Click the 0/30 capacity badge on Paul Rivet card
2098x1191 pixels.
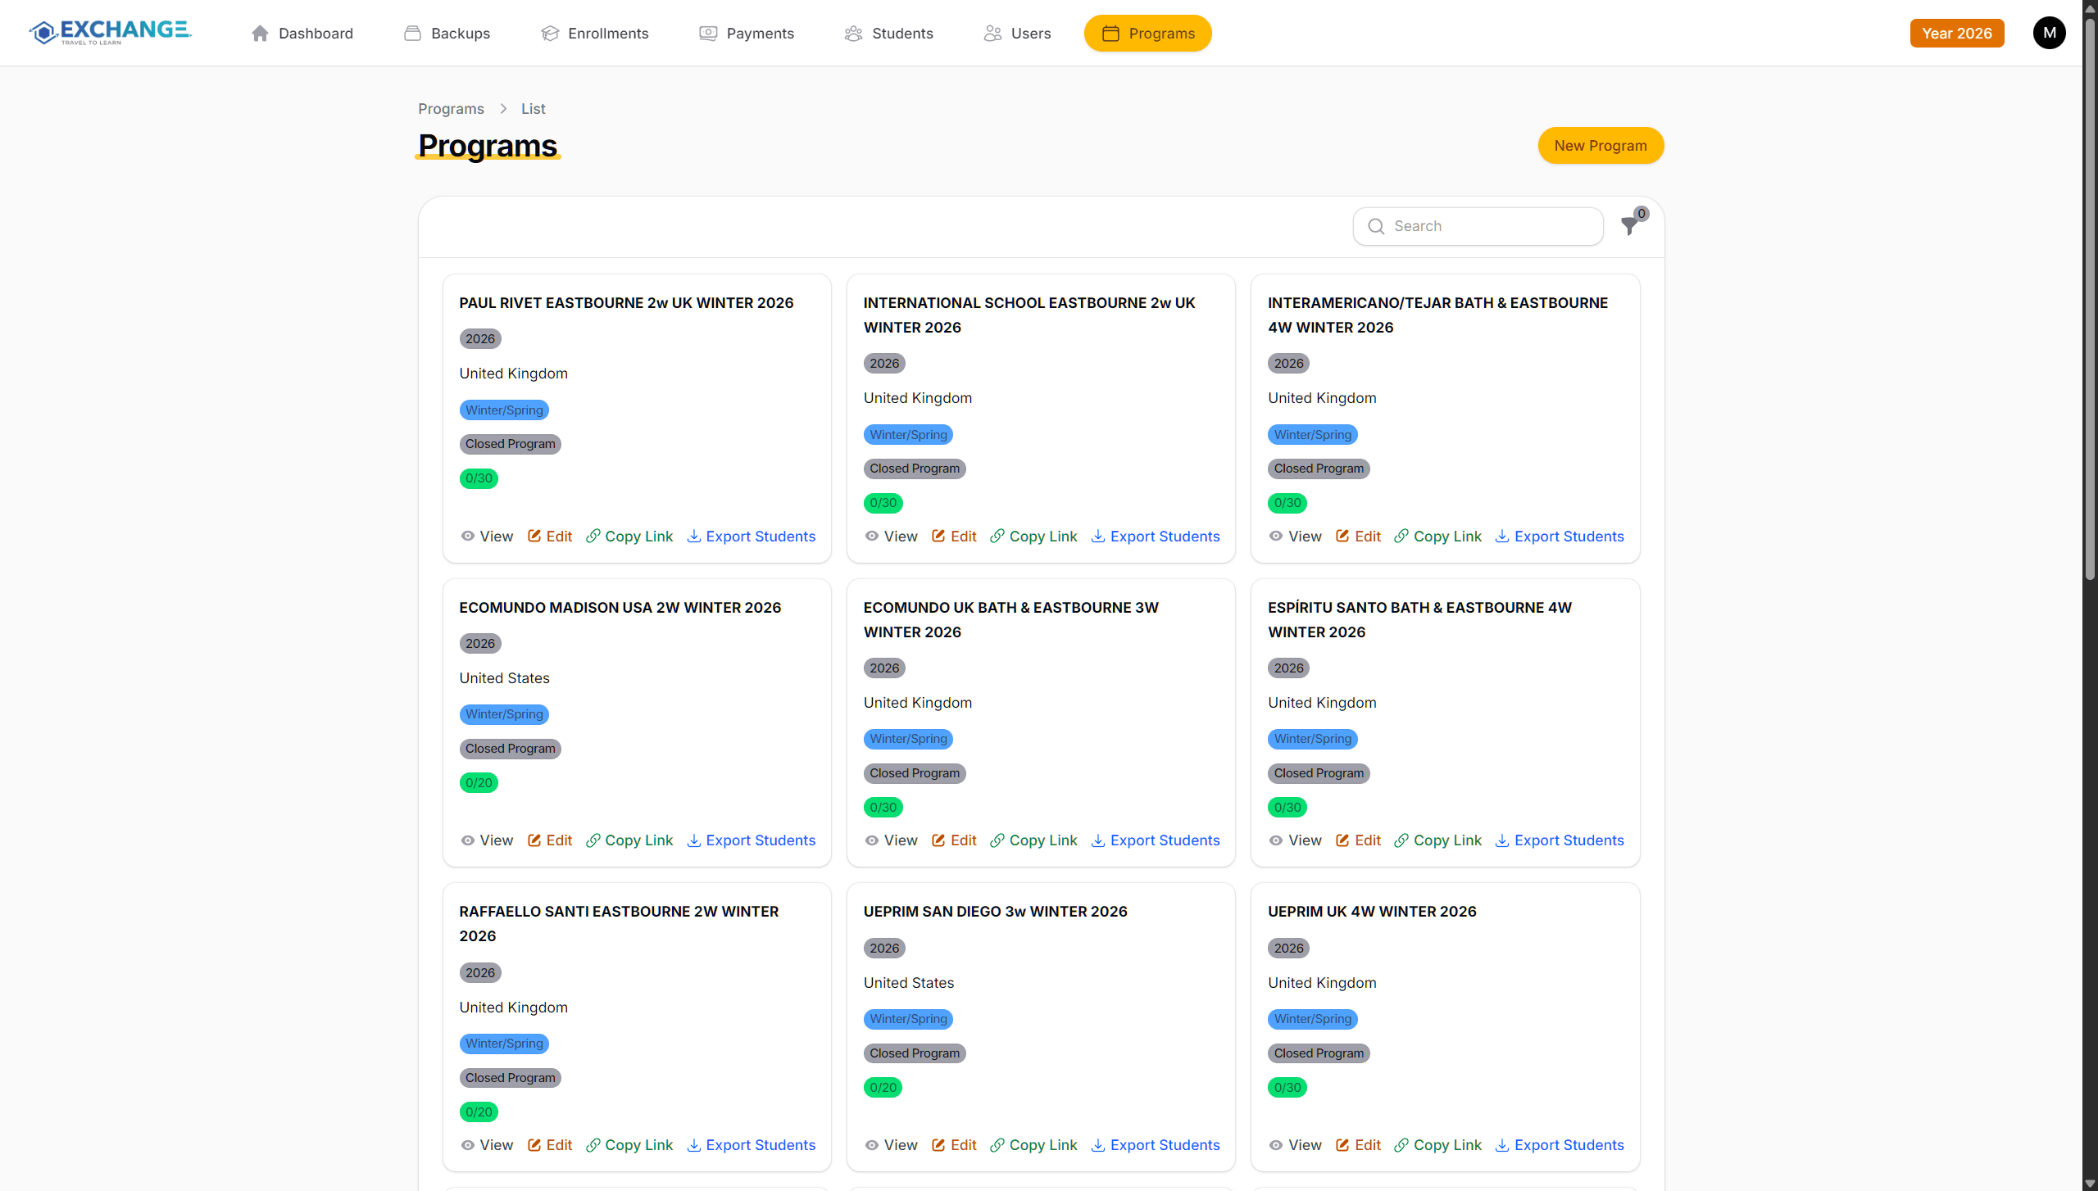coord(479,478)
